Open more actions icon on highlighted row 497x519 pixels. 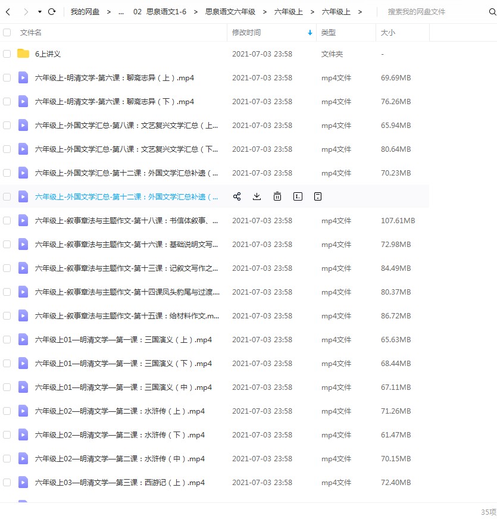(x=317, y=196)
